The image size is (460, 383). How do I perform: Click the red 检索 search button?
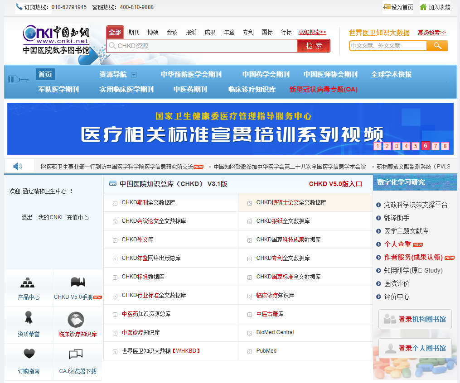314,46
